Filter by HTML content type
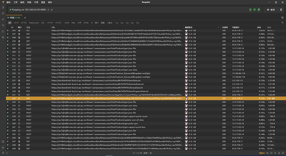This screenshot has height=156, width=286. tap(86, 23)
